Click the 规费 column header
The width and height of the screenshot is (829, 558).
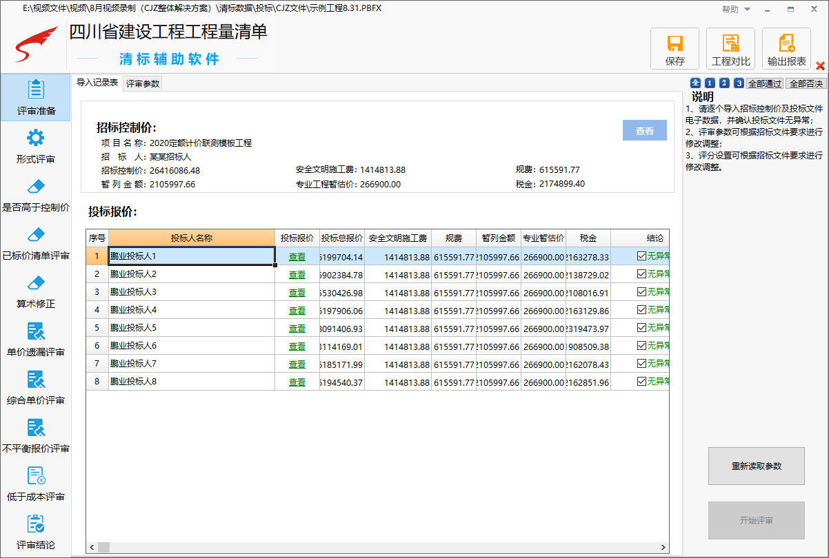coord(454,238)
